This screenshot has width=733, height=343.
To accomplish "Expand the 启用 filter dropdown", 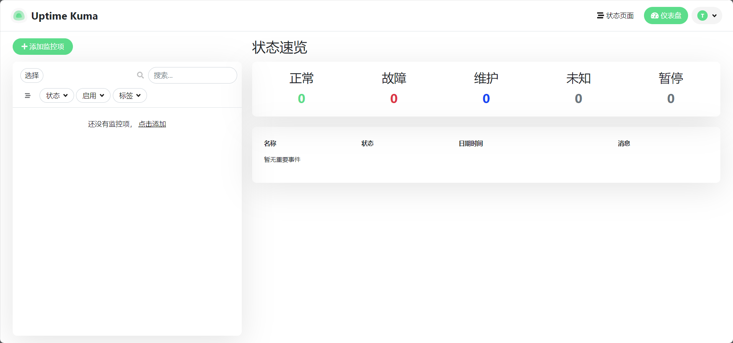I will pyautogui.click(x=93, y=96).
